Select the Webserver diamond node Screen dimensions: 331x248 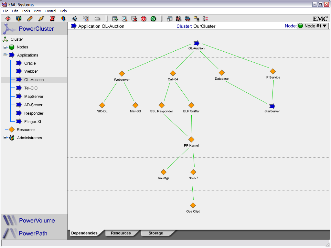122,74
